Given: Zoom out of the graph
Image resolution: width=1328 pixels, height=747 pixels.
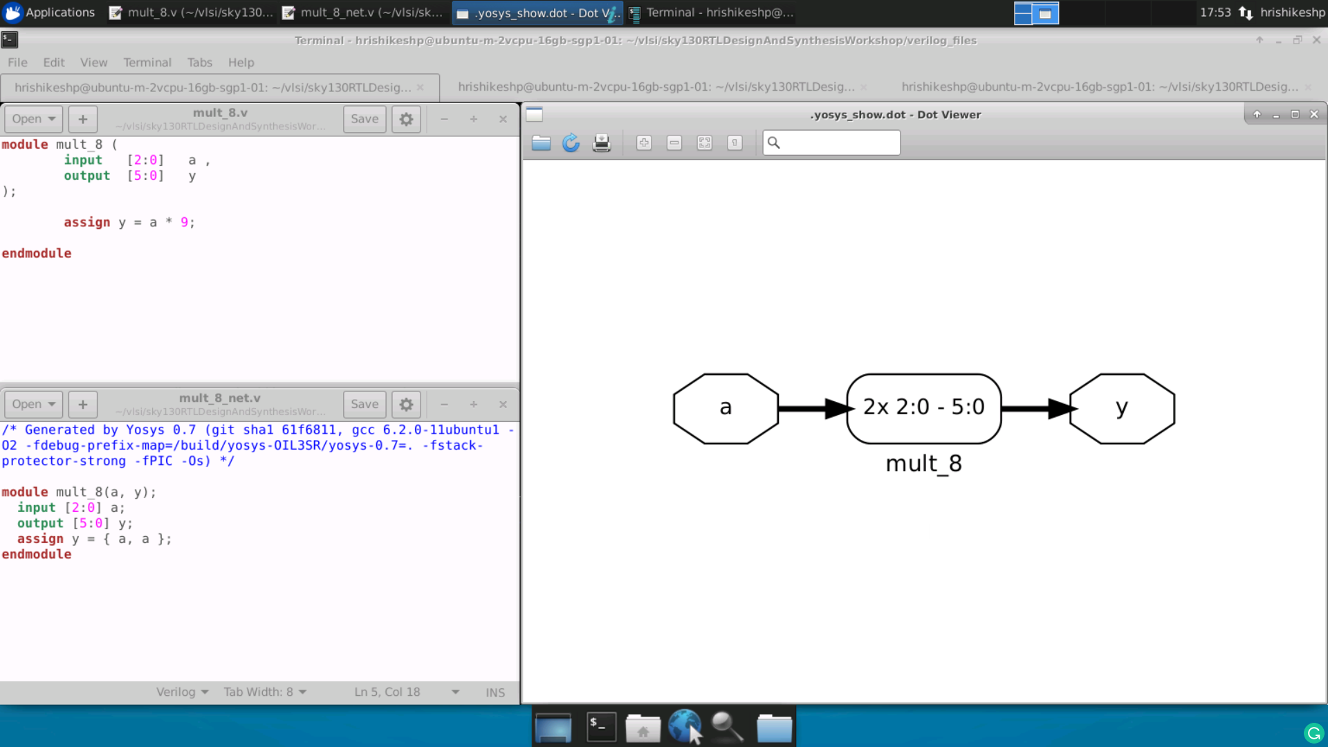Looking at the screenshot, I should tap(674, 143).
